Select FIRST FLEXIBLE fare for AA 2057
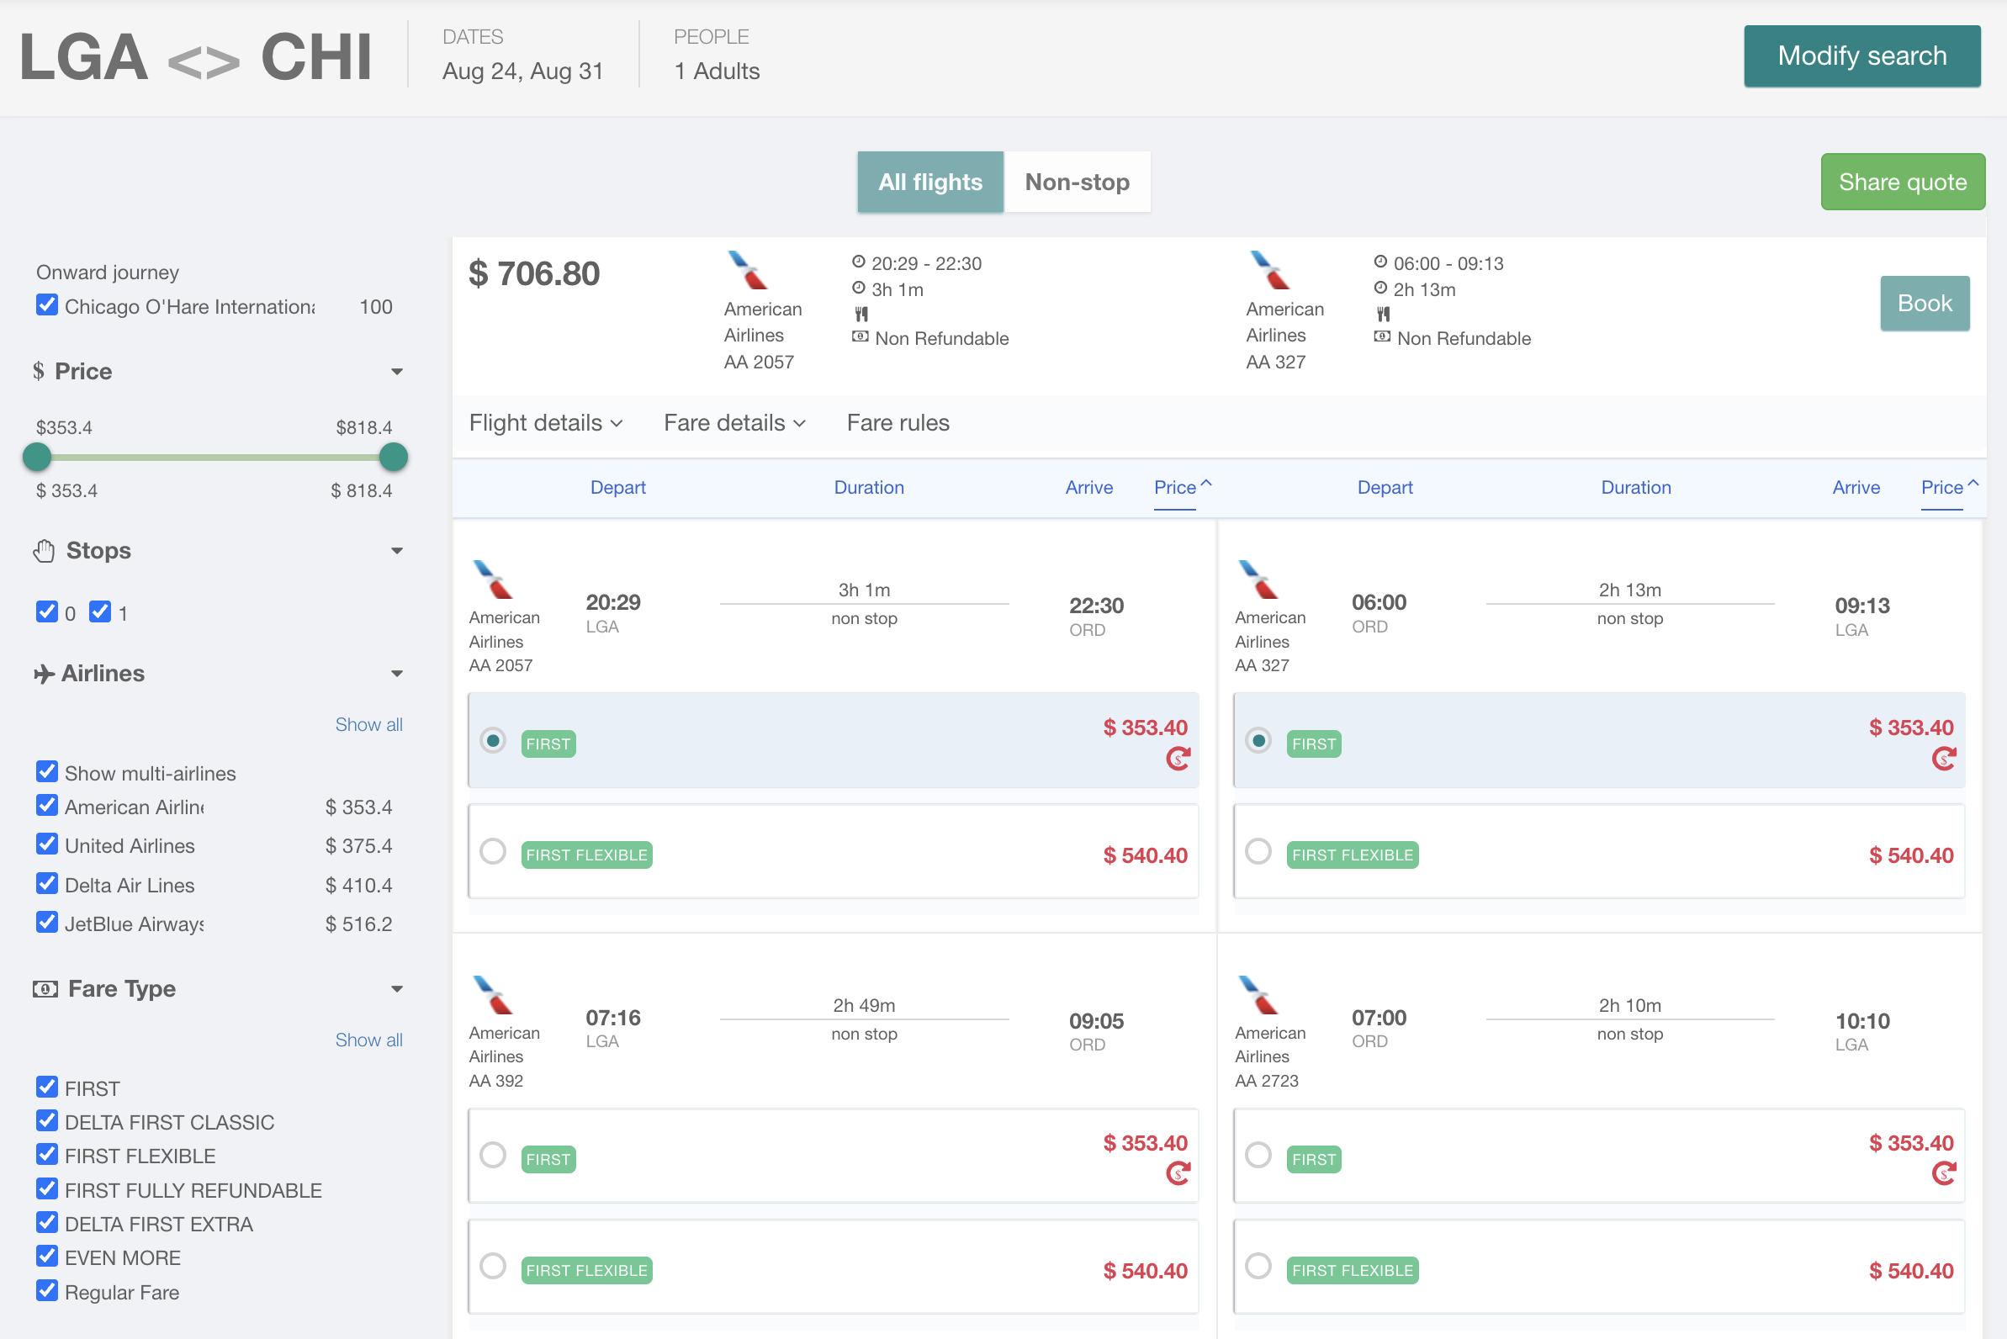The image size is (2007, 1339). [x=493, y=851]
